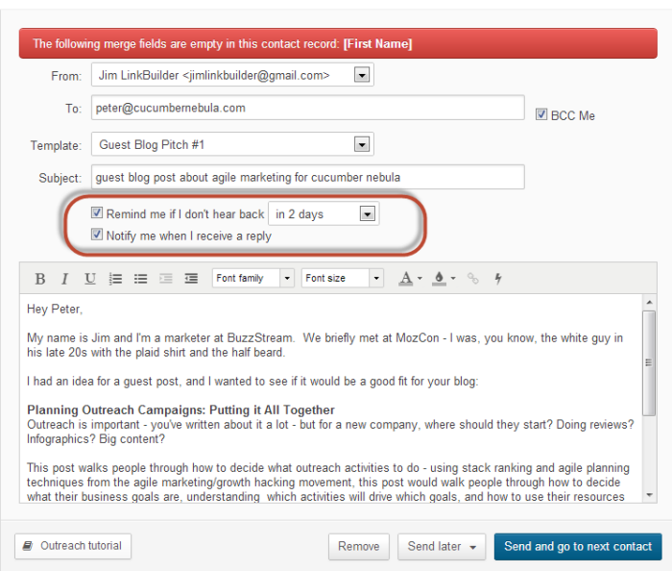Image resolution: width=672 pixels, height=571 pixels.
Task: Increase indent of the paragraph
Action: tap(191, 279)
